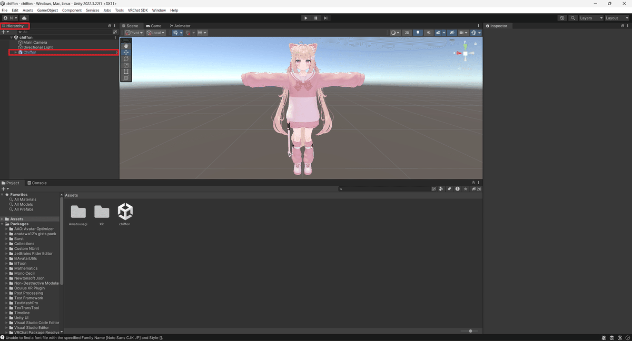This screenshot has width=632, height=341.
Task: Click the Hierarchy search field
Action: pyautogui.click(x=64, y=32)
